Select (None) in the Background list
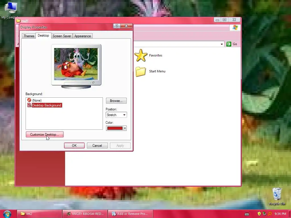The width and height of the screenshot is (291, 218). [37, 100]
